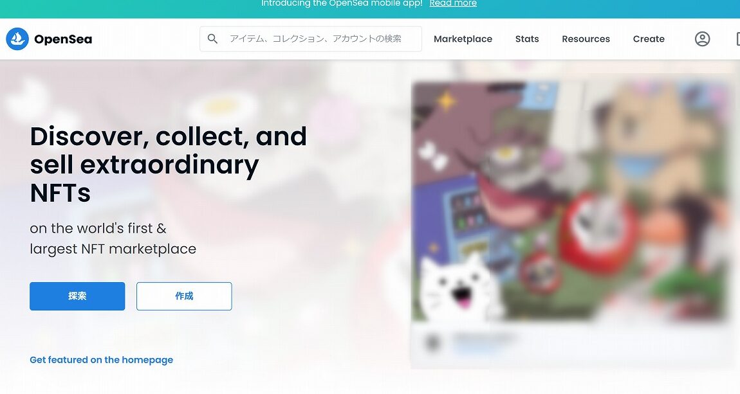740x394 pixels.
Task: Click the magnifier icon in the search bar
Action: pos(213,39)
